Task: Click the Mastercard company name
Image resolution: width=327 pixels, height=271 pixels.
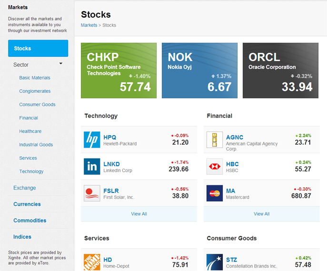Action: [x=238, y=197]
